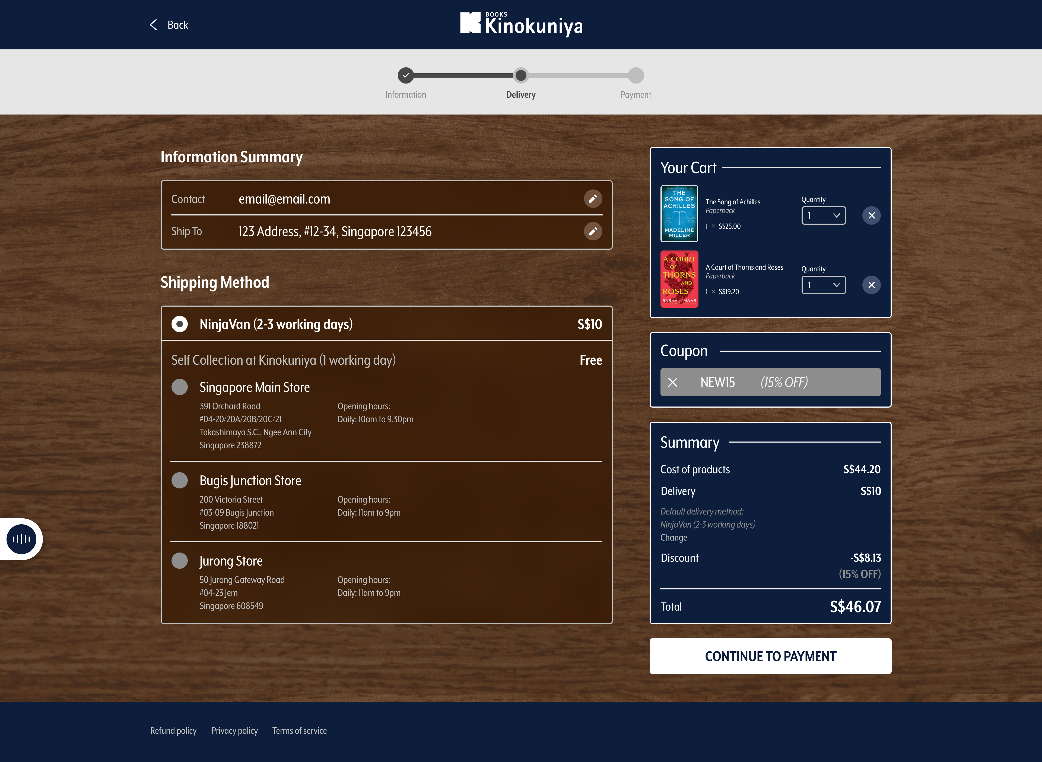Open quantity dropdown for The Song of Achilles

coord(823,215)
